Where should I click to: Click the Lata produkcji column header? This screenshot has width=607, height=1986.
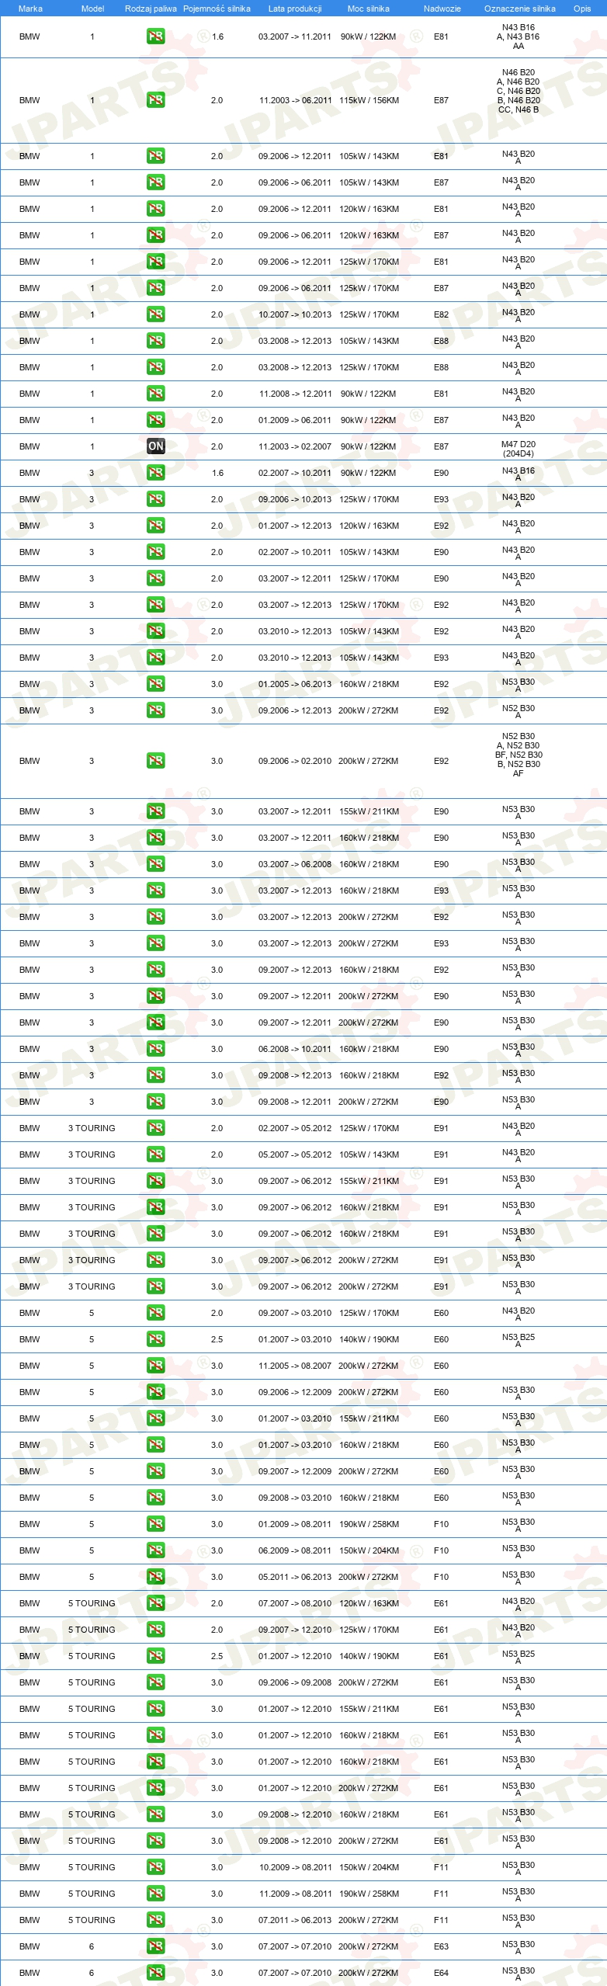[295, 9]
